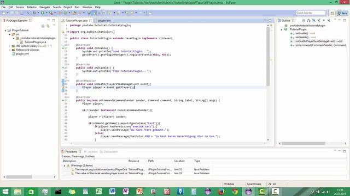The image size is (350, 196).
Task: Open the Refactor menu
Action: [32, 7]
